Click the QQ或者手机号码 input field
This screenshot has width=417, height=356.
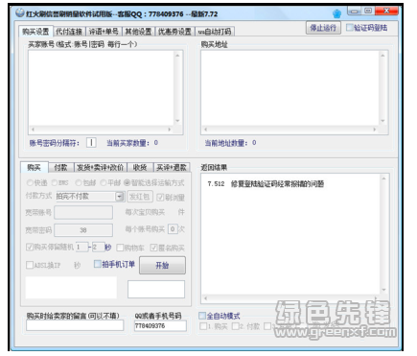point(160,325)
